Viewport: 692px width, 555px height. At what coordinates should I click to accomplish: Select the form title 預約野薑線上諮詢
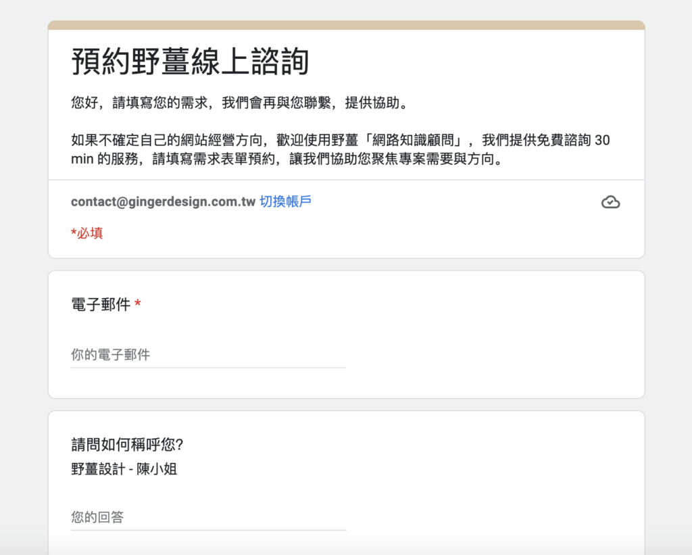[190, 62]
